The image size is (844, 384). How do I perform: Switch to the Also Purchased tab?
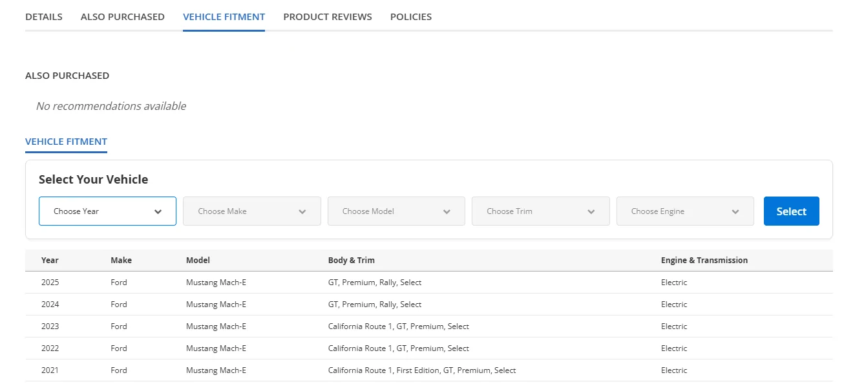pos(123,17)
